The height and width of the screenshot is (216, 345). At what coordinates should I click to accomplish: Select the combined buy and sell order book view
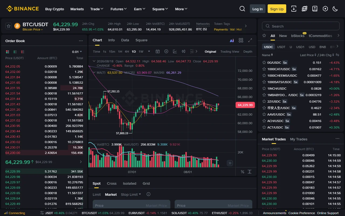click(8, 52)
